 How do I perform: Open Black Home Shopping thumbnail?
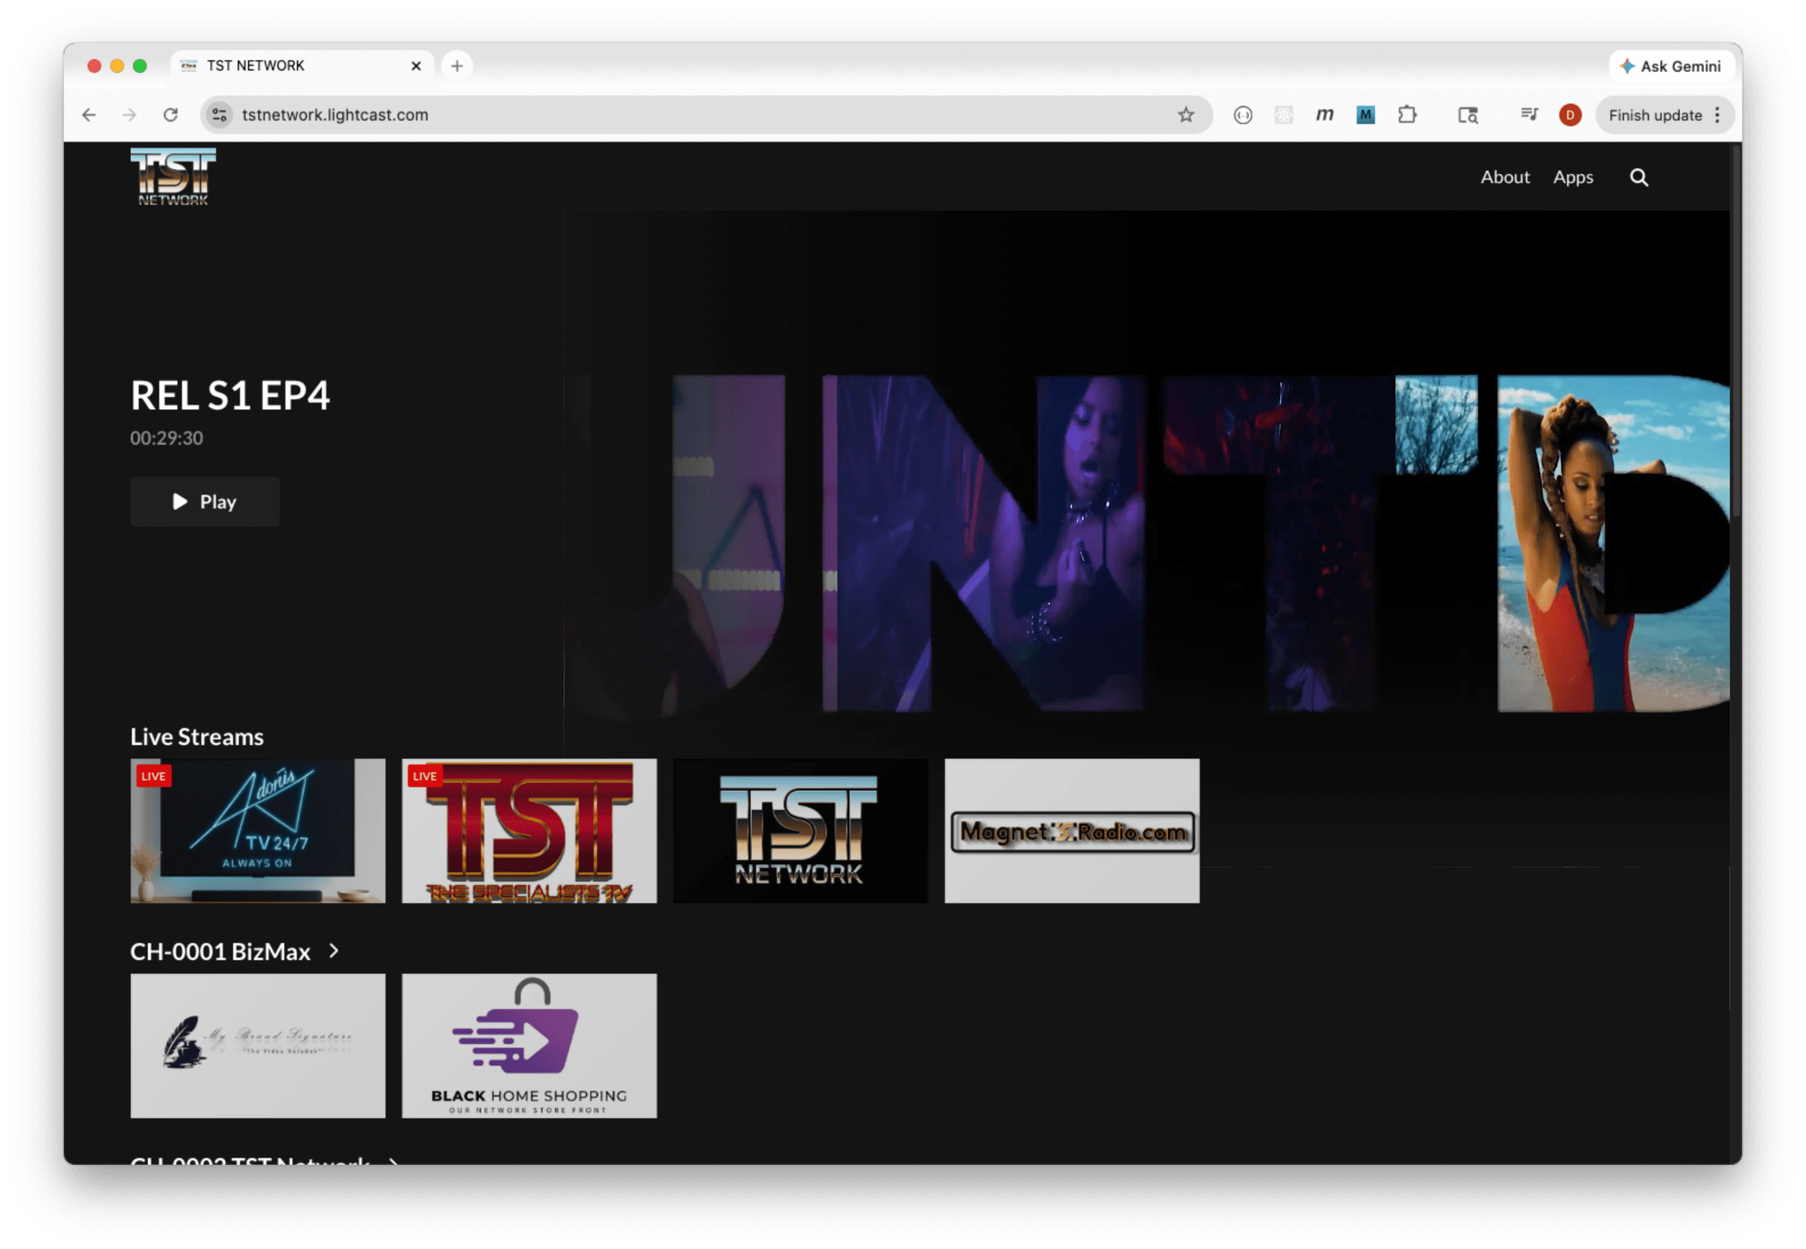tap(529, 1045)
